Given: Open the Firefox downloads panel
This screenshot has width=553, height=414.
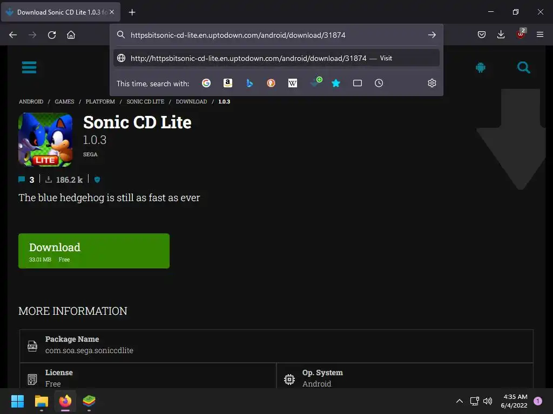Looking at the screenshot, I should (501, 34).
